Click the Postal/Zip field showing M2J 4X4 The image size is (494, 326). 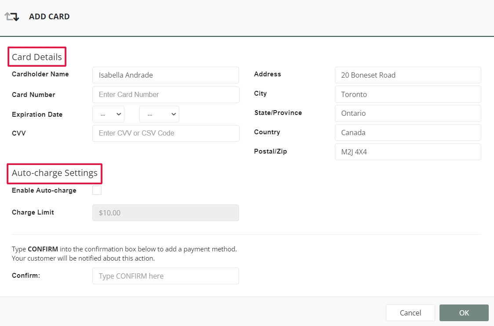point(408,152)
